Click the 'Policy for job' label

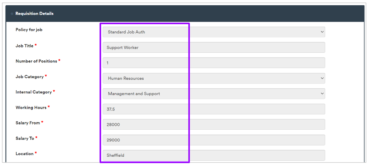(x=29, y=30)
